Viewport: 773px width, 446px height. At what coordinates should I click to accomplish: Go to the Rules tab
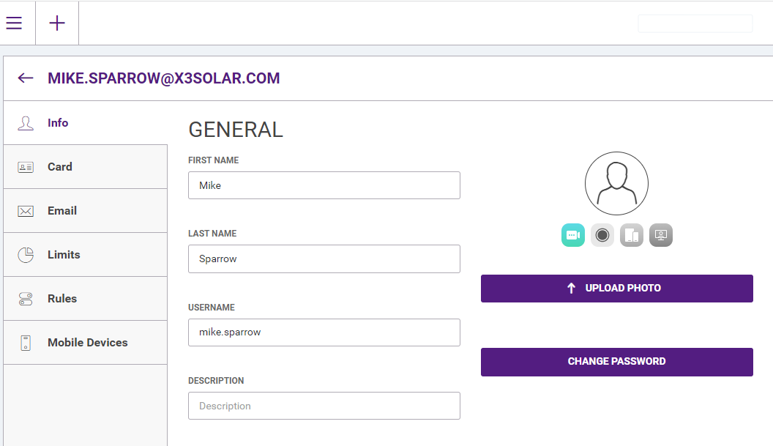coord(85,299)
